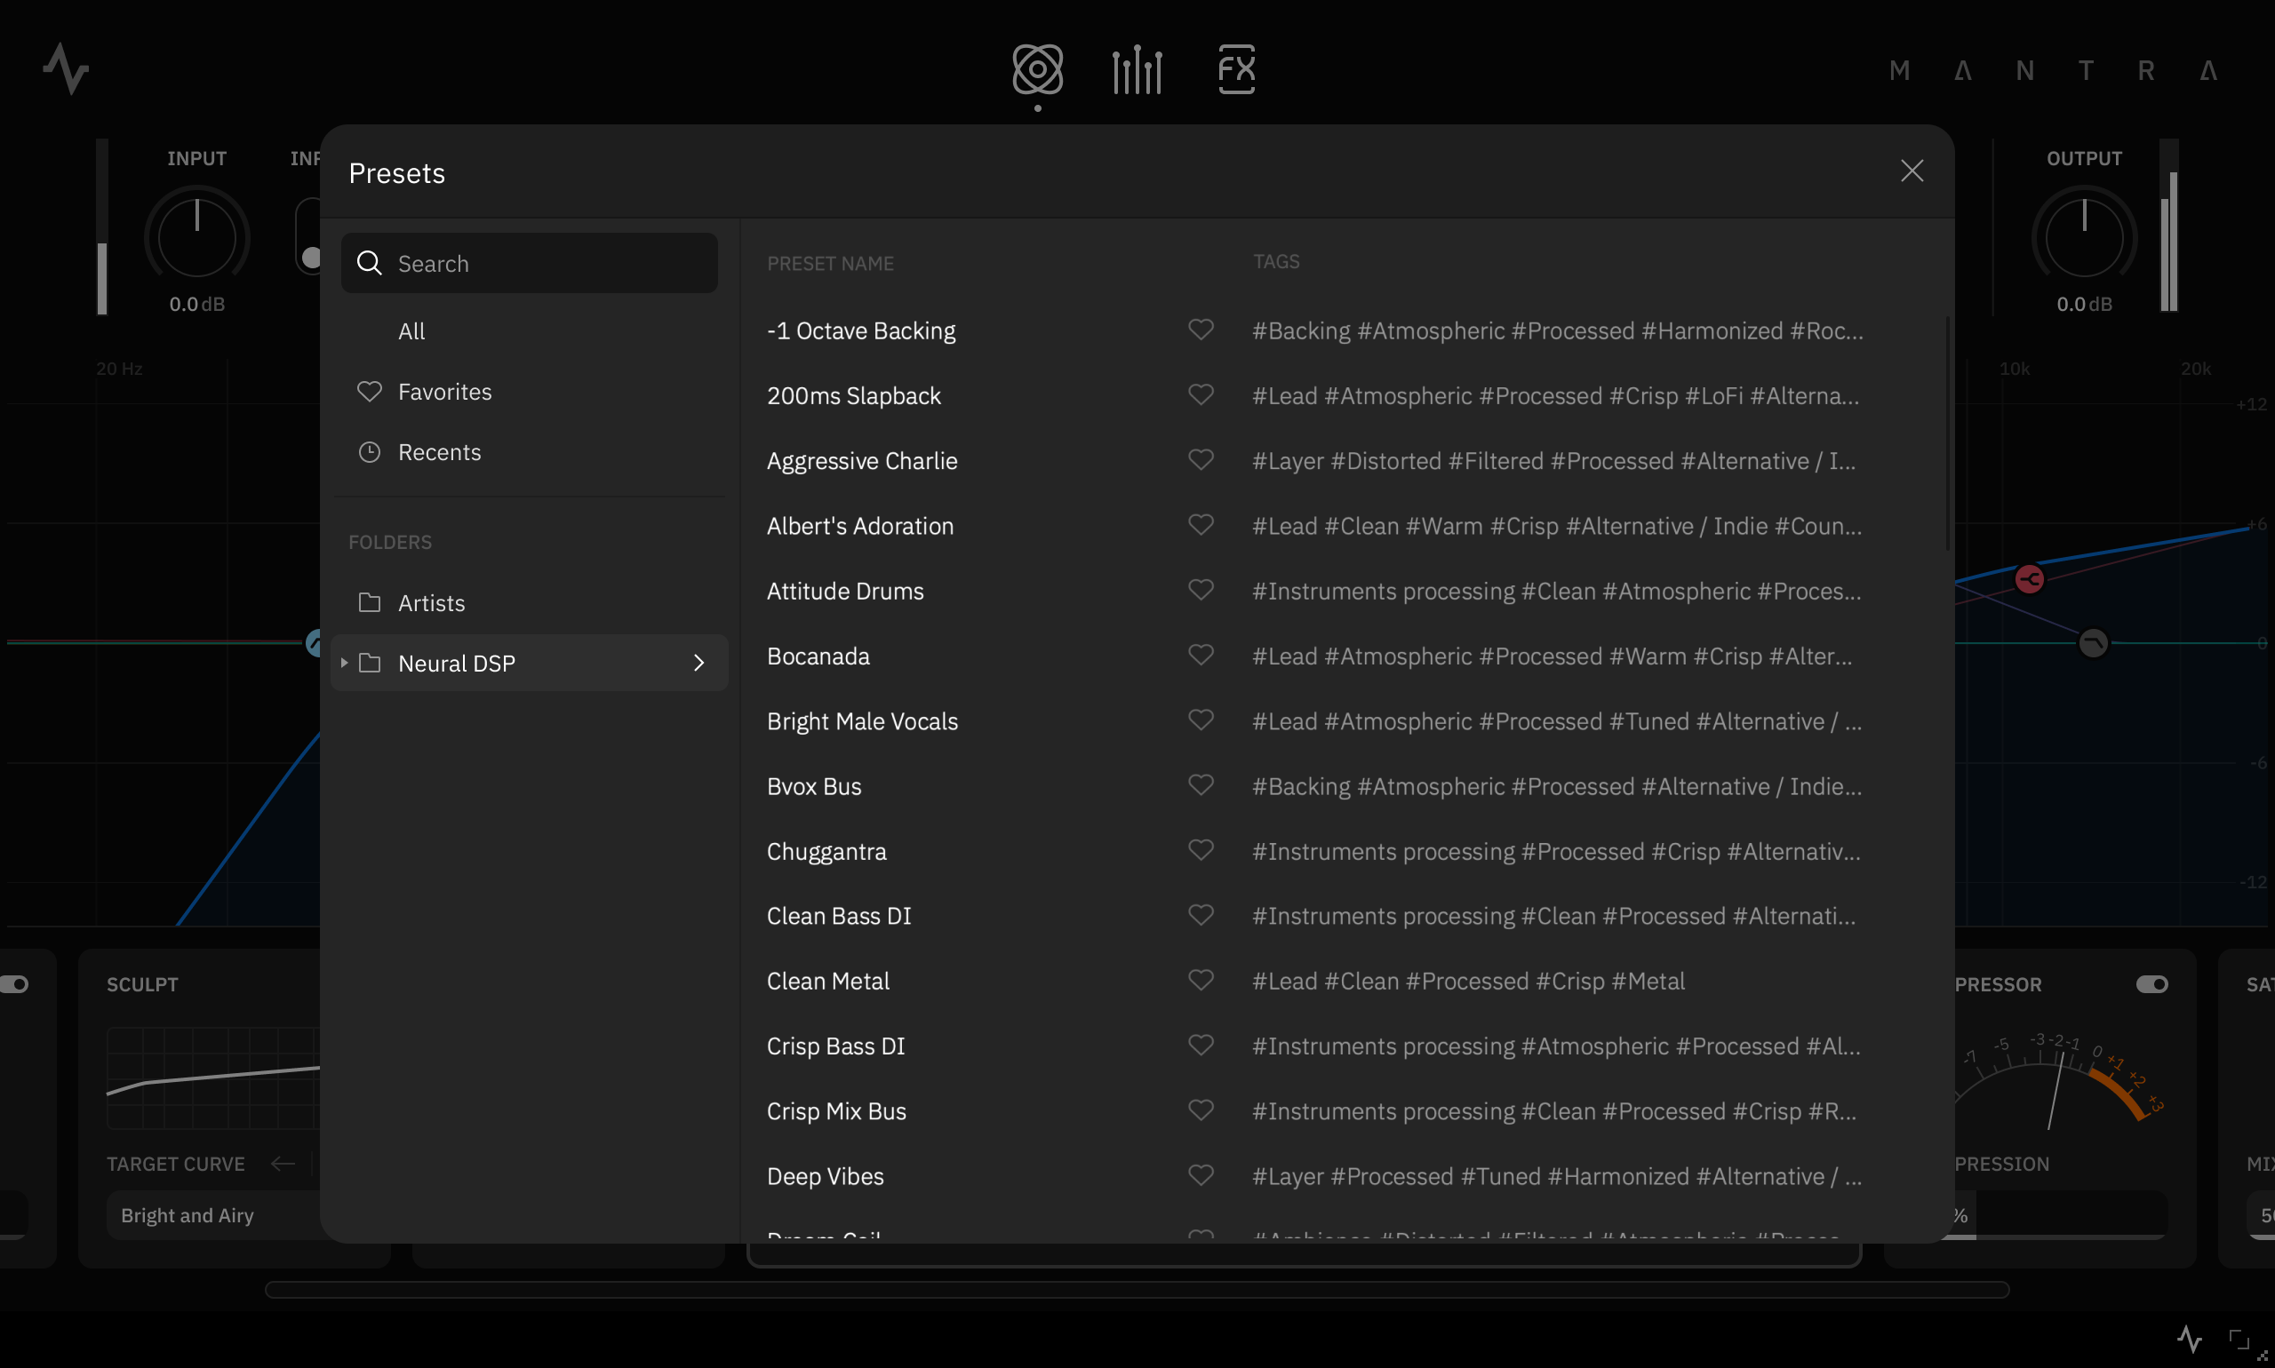
Task: Switch to the mixer faders view
Action: click(1137, 69)
